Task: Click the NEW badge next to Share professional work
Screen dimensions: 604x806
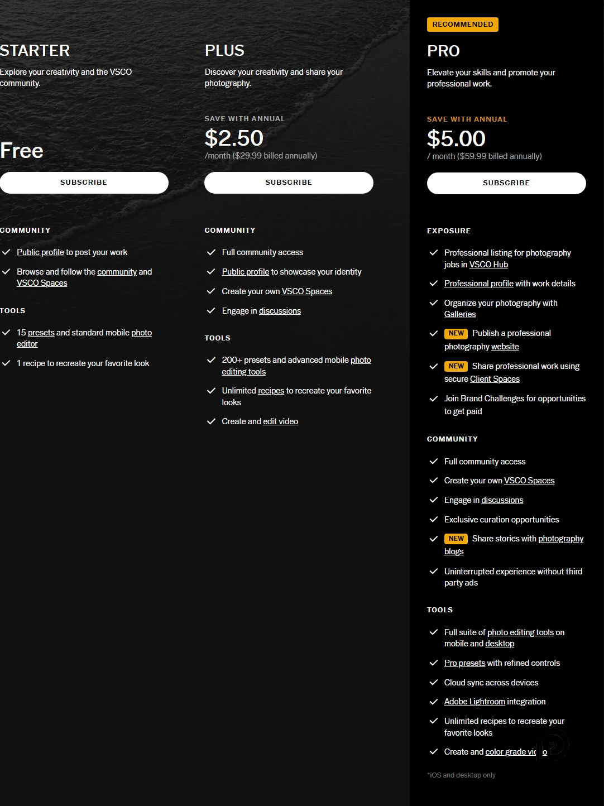Action: [456, 366]
